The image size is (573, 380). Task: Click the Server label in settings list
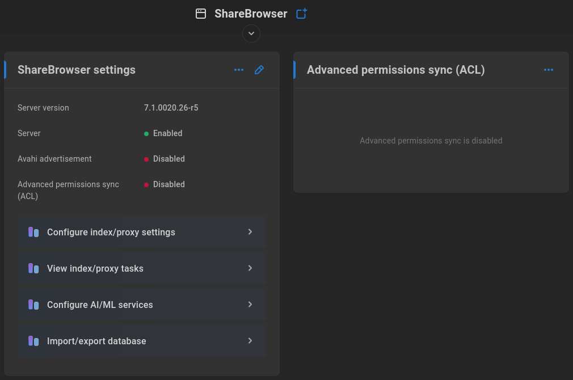tap(29, 133)
